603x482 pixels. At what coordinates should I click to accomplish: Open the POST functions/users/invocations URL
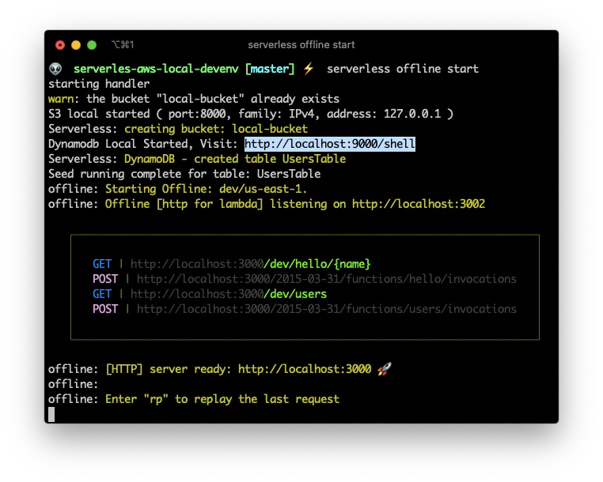tap(327, 309)
